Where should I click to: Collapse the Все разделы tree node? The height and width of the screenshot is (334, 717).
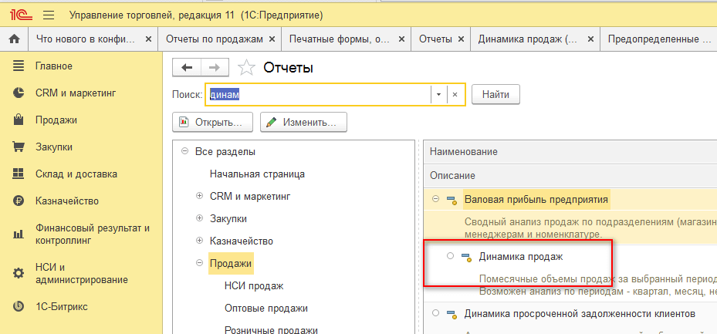[184, 152]
